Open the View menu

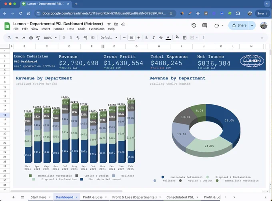[x=34, y=29]
